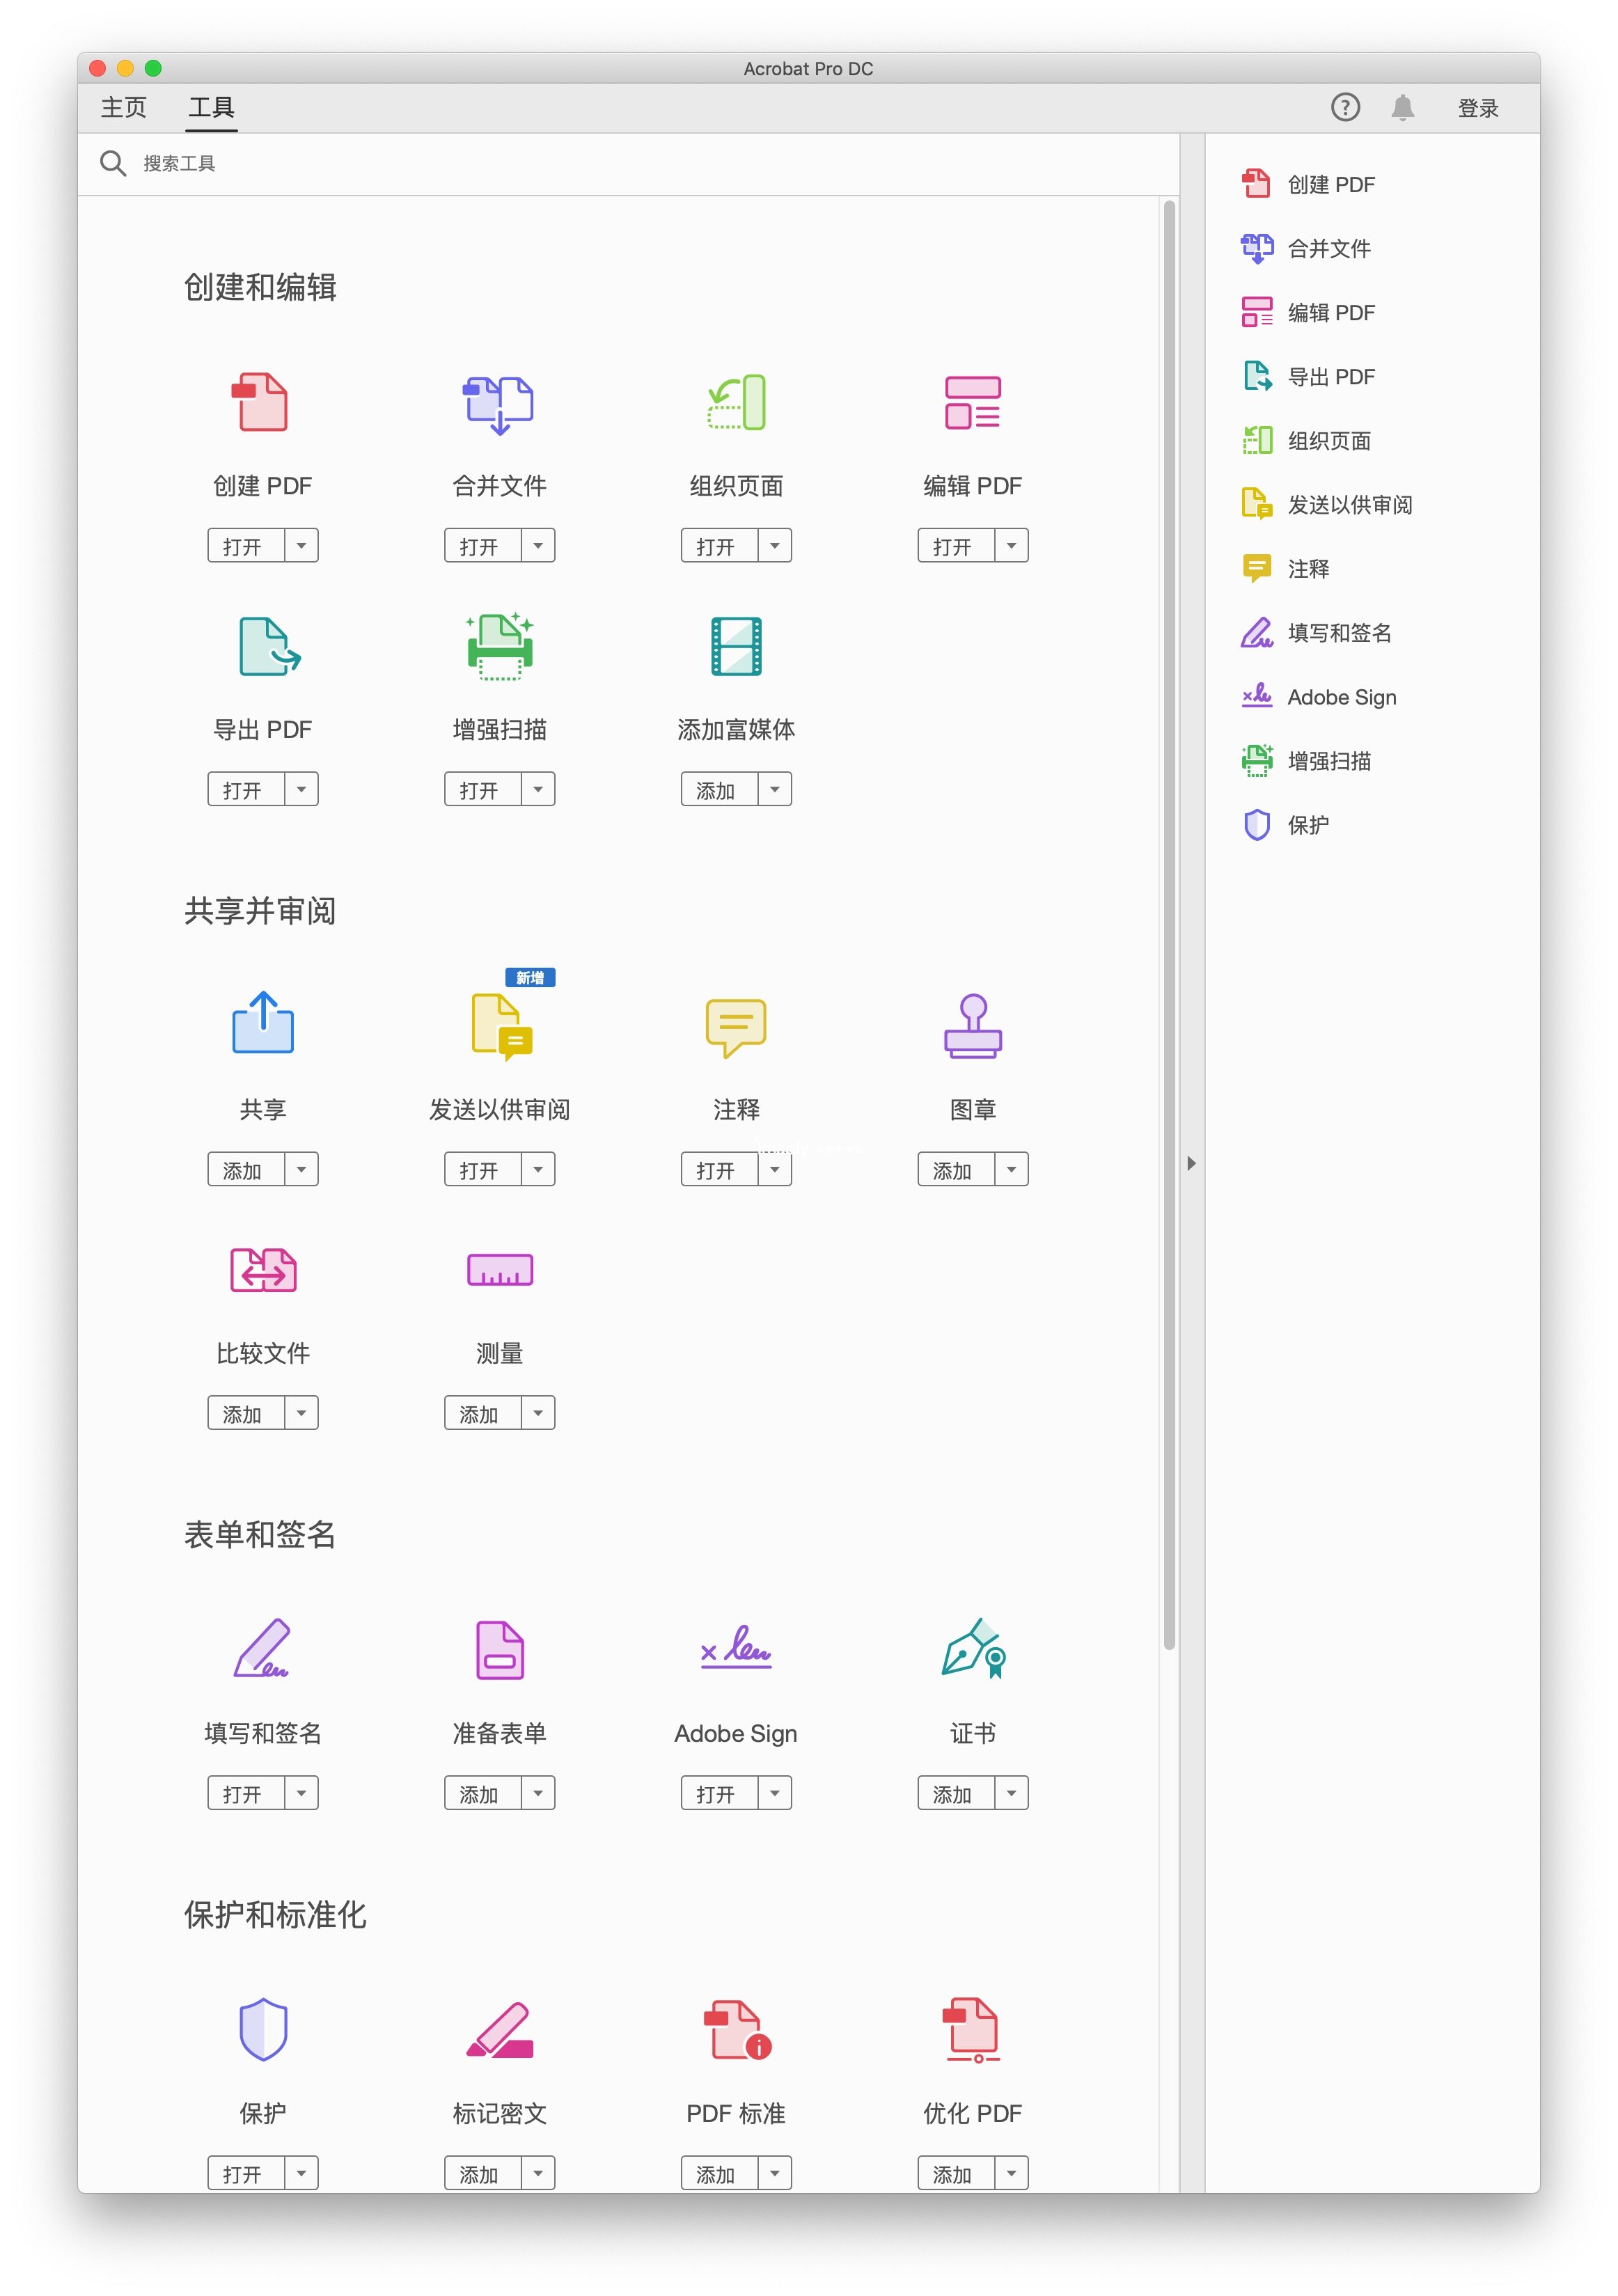Expand dropdown arrow under 编辑 PDF
1618x2296 pixels.
coord(1012,545)
